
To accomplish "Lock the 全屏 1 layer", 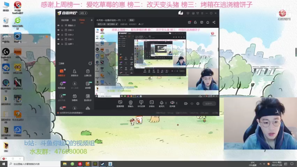I will pyautogui.click(x=62, y=44).
